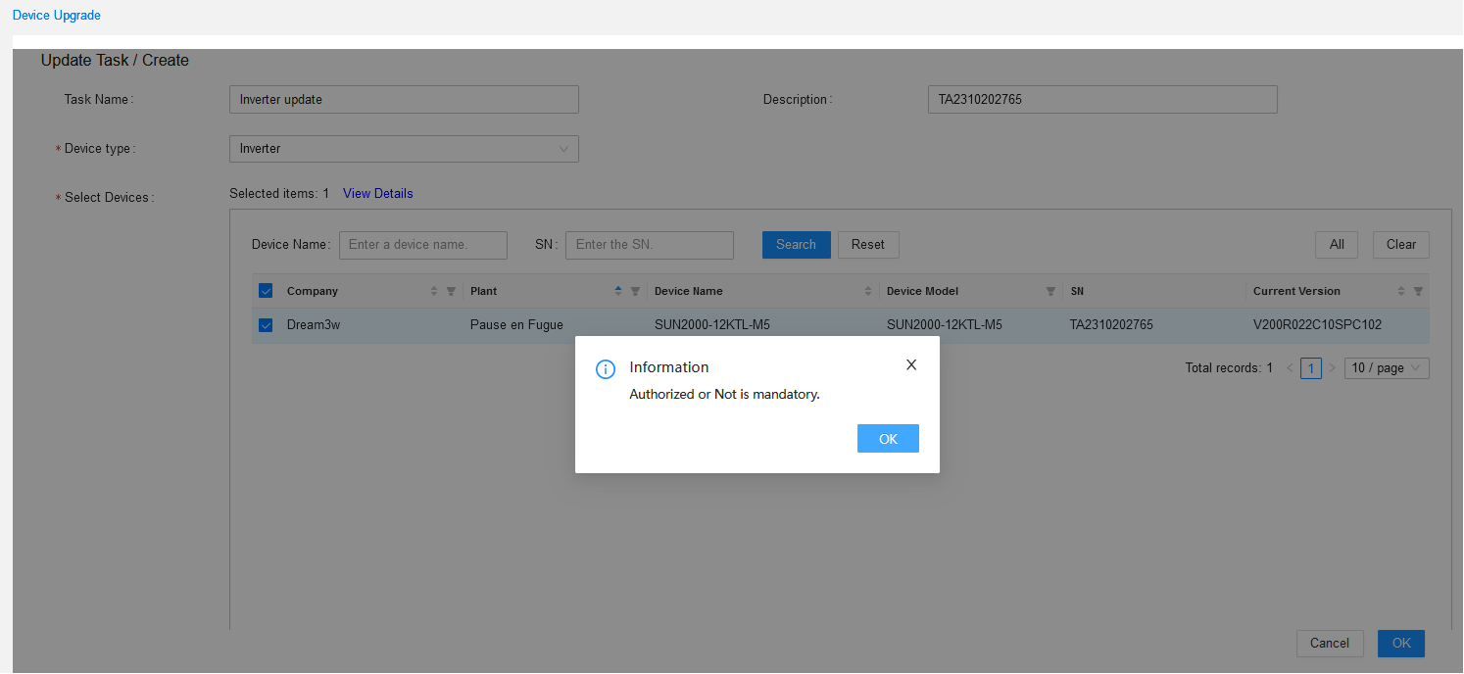Open the Company column filter
Viewport: 1464px width, 674px height.
click(x=451, y=291)
